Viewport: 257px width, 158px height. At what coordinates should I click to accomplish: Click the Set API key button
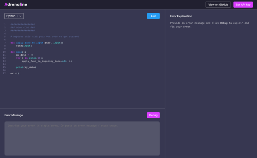[243, 5]
